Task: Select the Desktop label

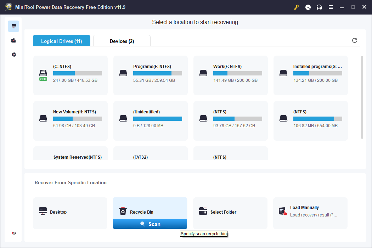Action: 58,212
